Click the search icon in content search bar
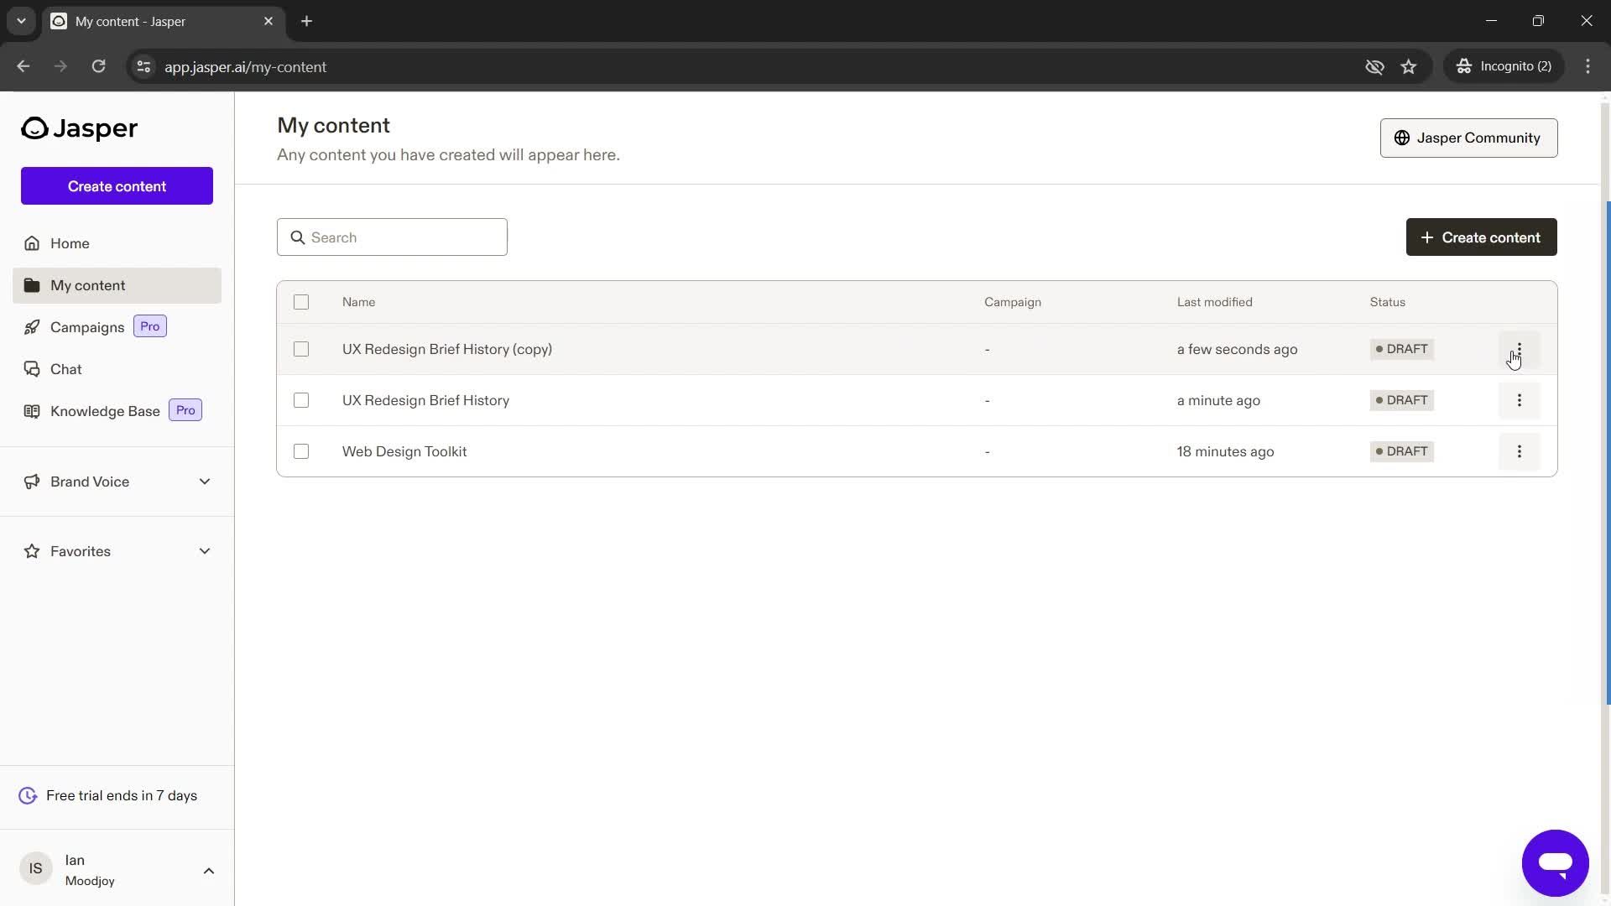The height and width of the screenshot is (906, 1611). click(x=298, y=236)
